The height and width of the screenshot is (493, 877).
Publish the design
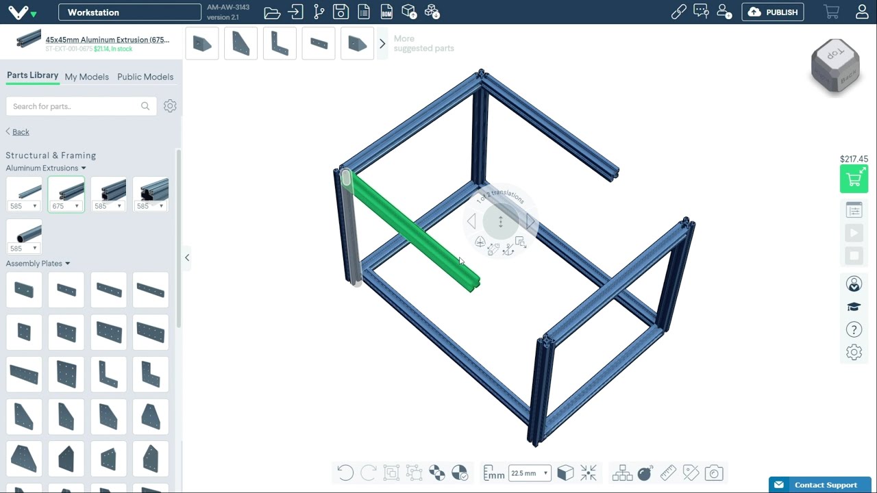click(x=773, y=12)
